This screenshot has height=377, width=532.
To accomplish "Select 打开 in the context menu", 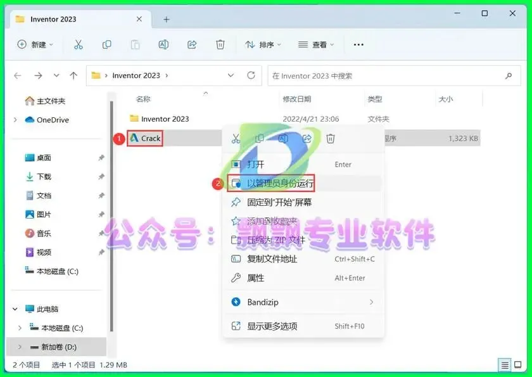I will pos(303,164).
